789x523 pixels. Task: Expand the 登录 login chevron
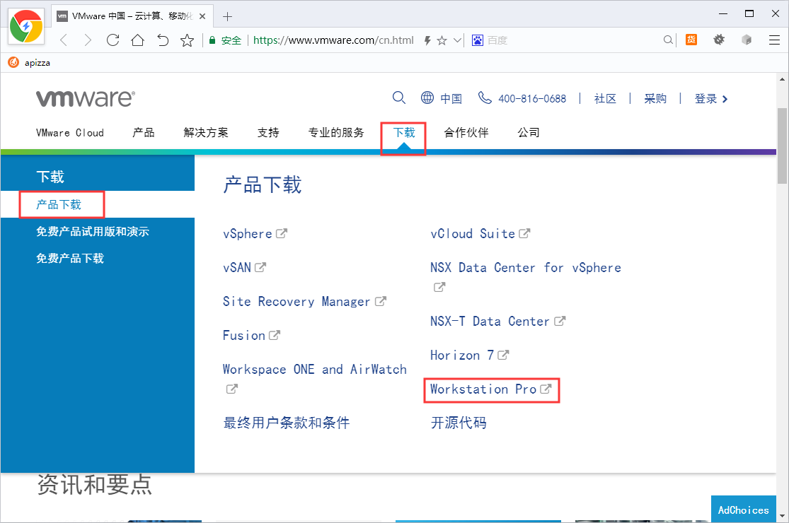pyautogui.click(x=725, y=99)
